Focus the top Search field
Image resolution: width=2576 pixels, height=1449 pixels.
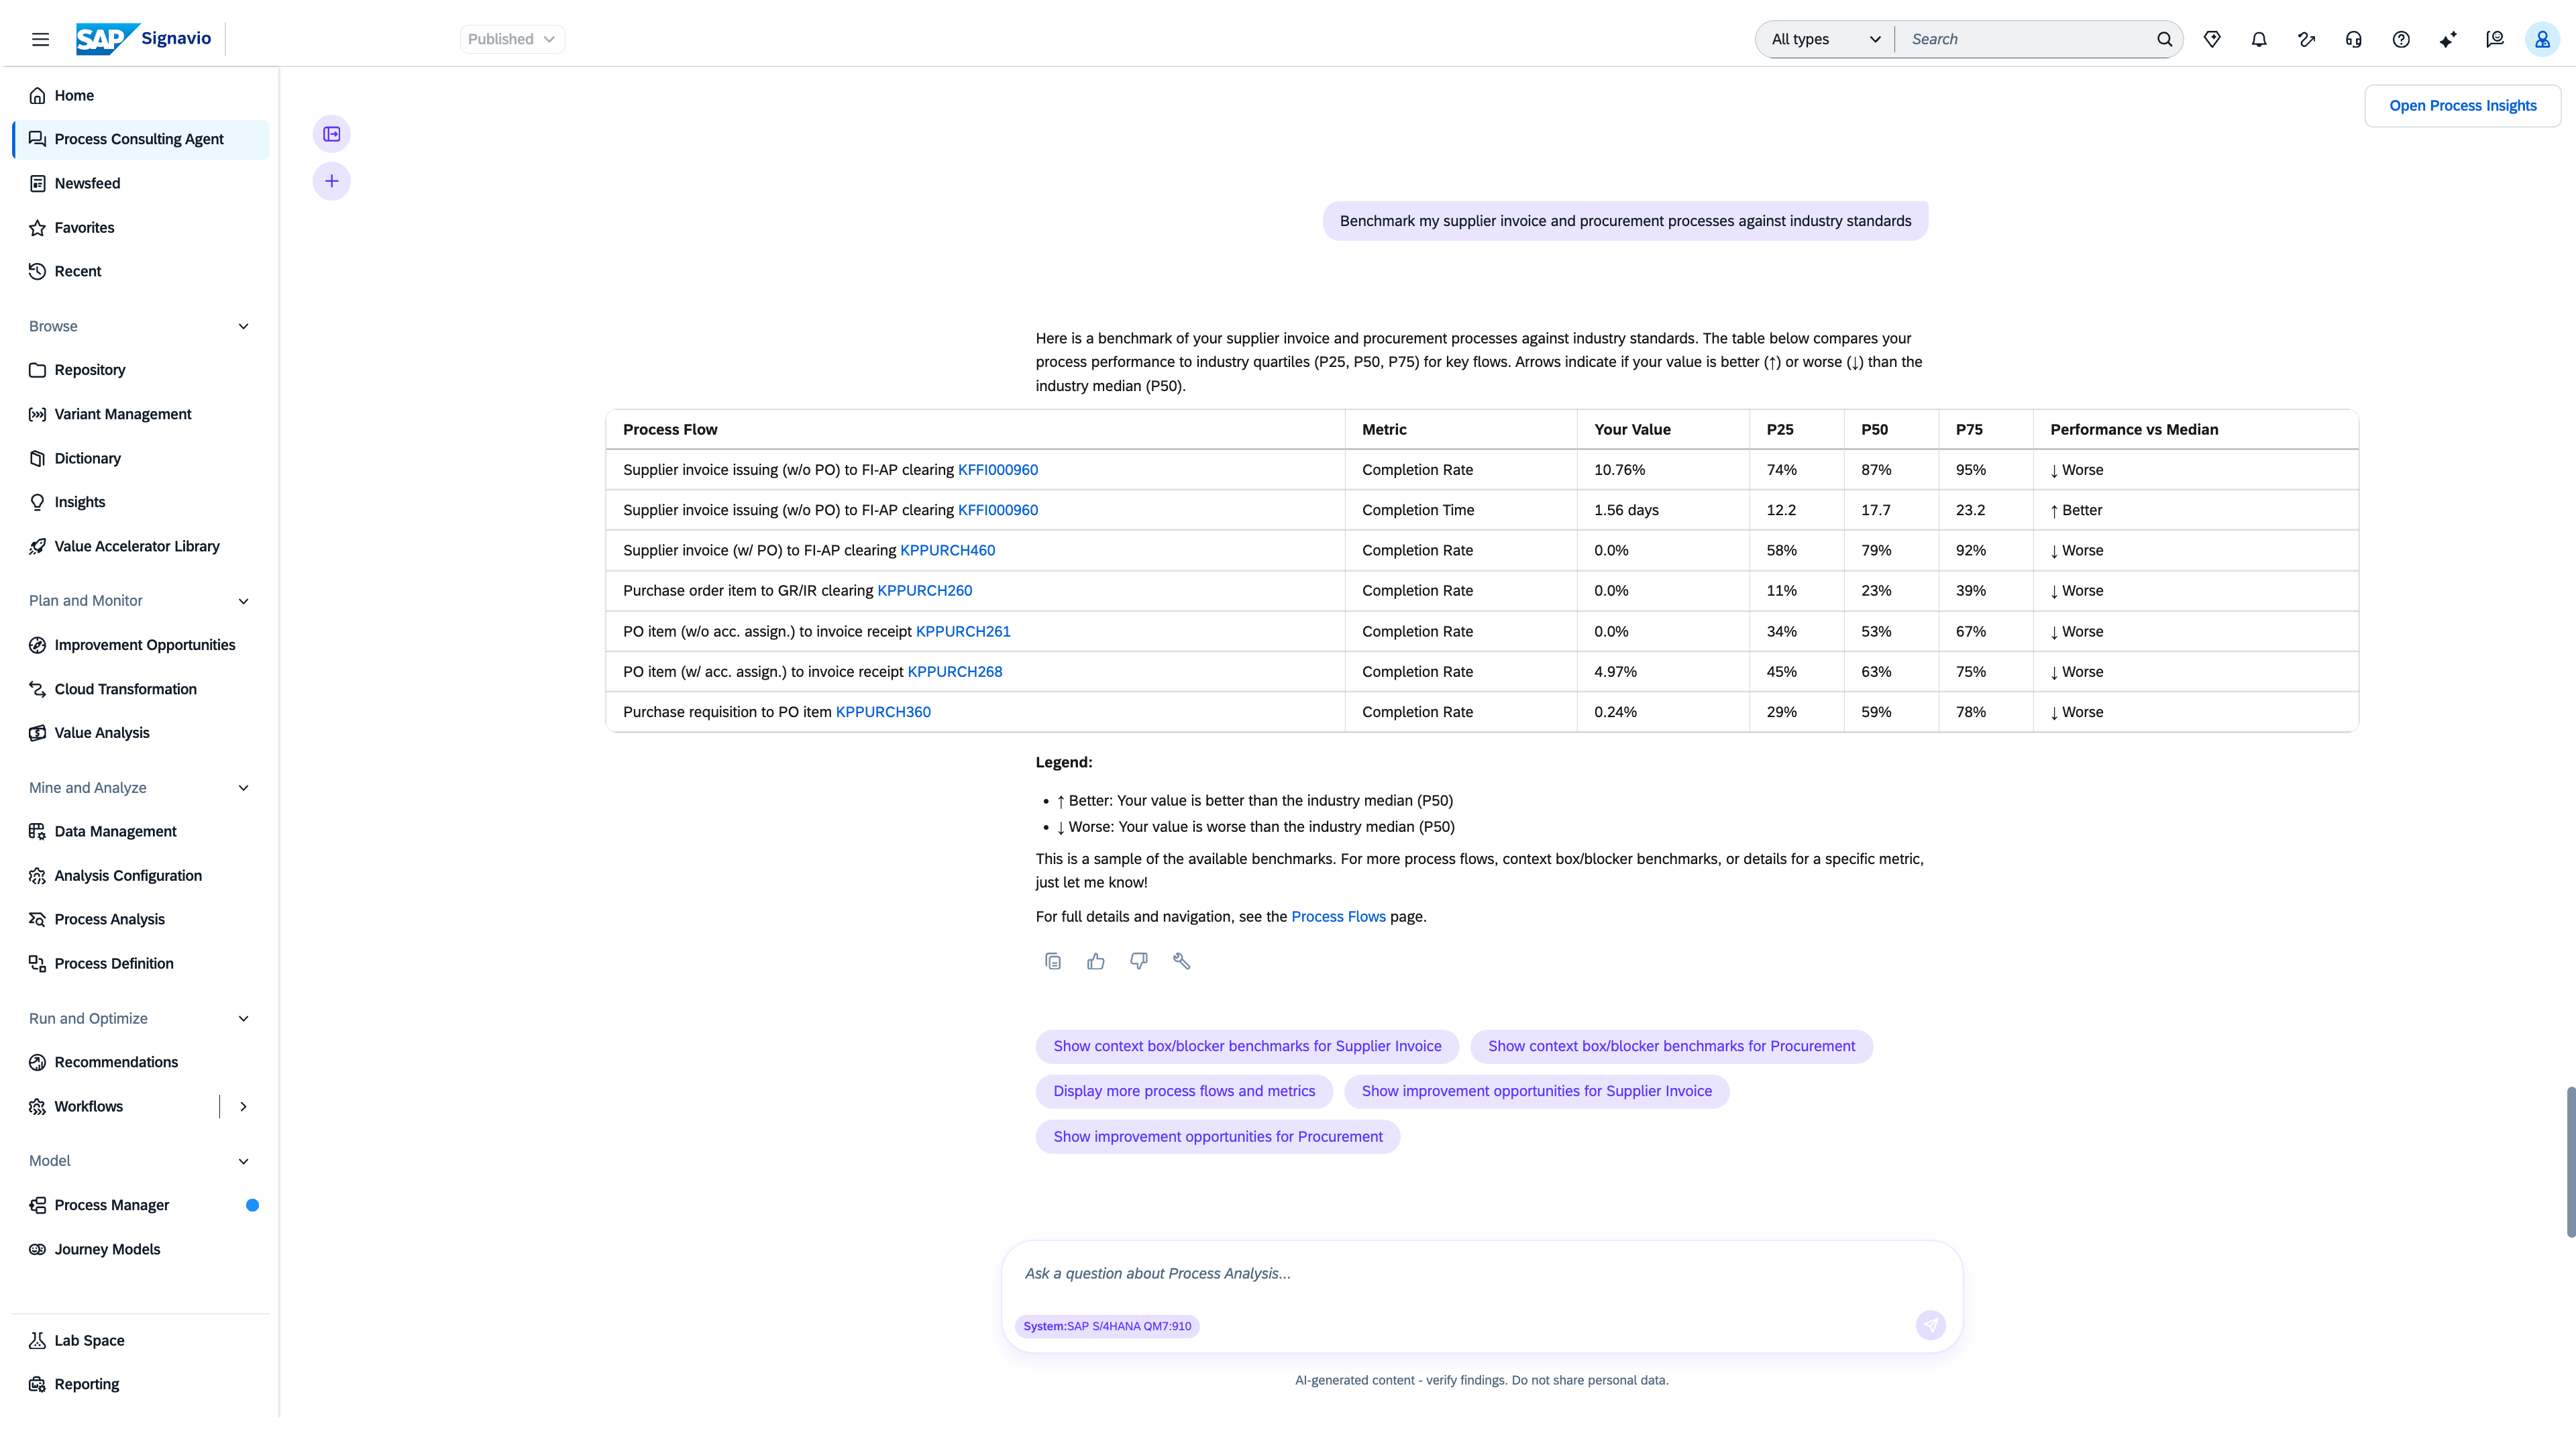point(2028,39)
